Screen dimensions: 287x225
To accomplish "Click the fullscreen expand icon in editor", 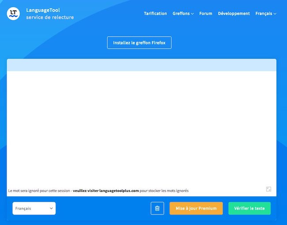I will click(x=268, y=189).
